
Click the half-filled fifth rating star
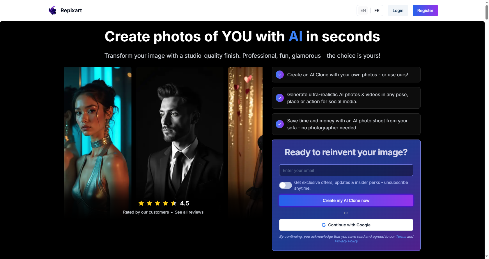(x=174, y=203)
